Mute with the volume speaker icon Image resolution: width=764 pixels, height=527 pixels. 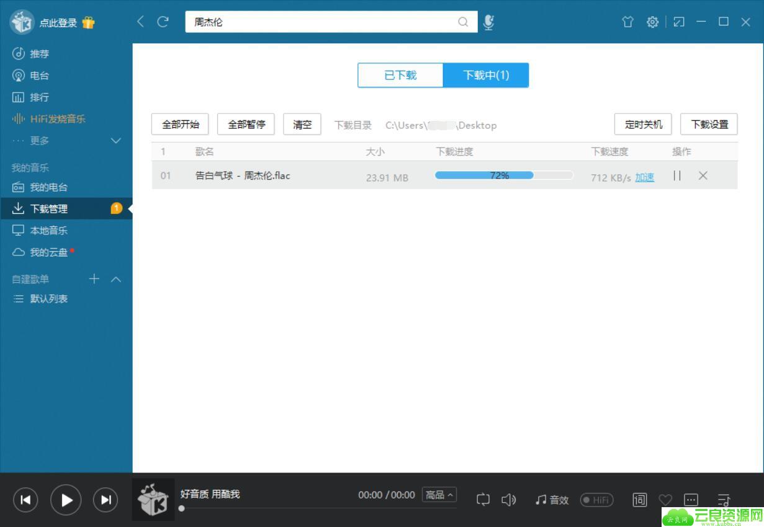click(509, 500)
